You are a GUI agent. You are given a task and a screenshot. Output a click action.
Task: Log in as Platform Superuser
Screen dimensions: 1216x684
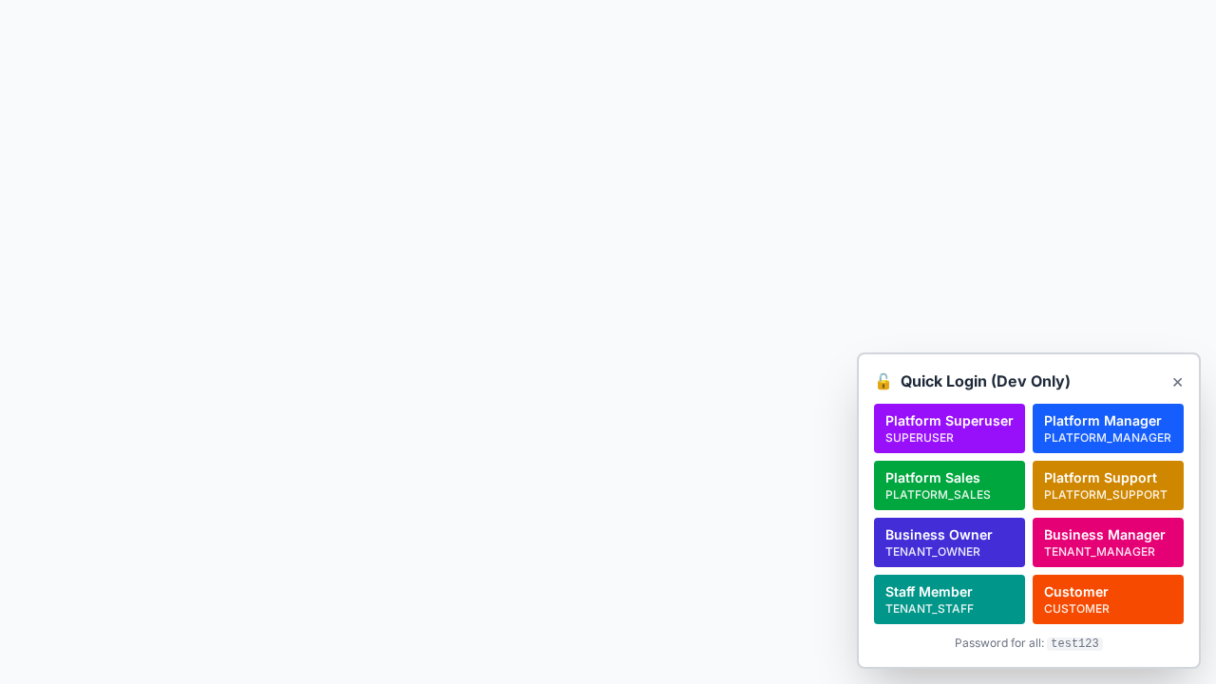tap(949, 427)
